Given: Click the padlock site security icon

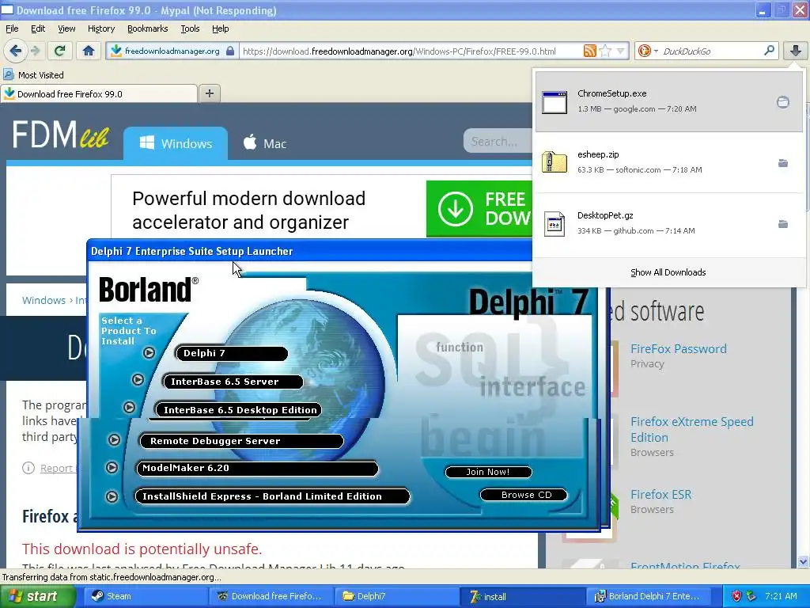Looking at the screenshot, I should (230, 51).
